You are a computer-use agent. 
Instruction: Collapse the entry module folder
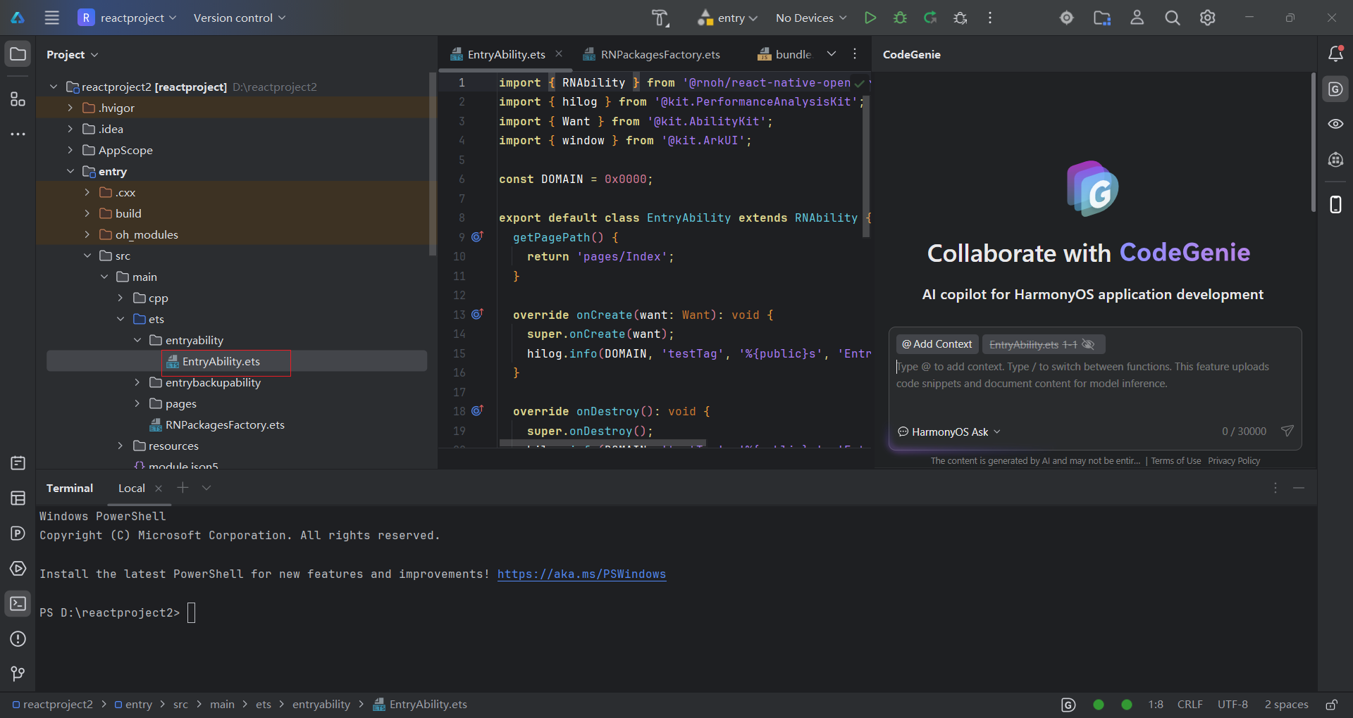click(70, 171)
